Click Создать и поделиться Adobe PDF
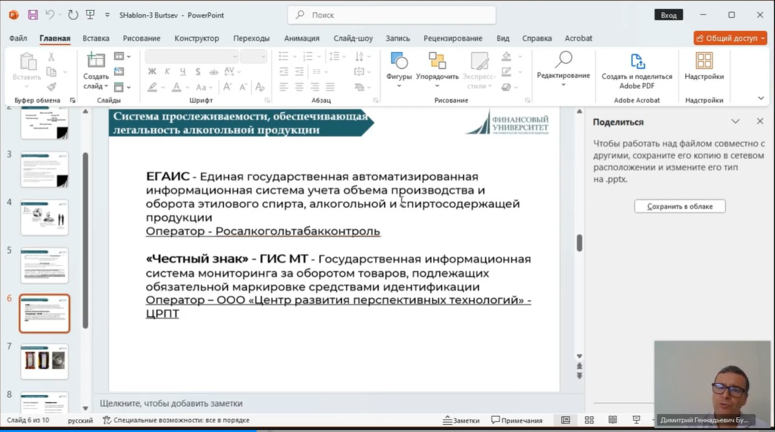Image resolution: width=775 pixels, height=432 pixels. 636,72
